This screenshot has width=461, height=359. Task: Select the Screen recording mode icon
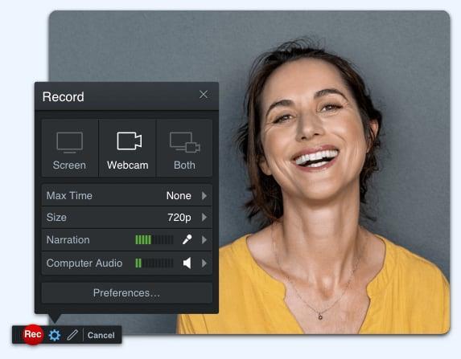(69, 142)
